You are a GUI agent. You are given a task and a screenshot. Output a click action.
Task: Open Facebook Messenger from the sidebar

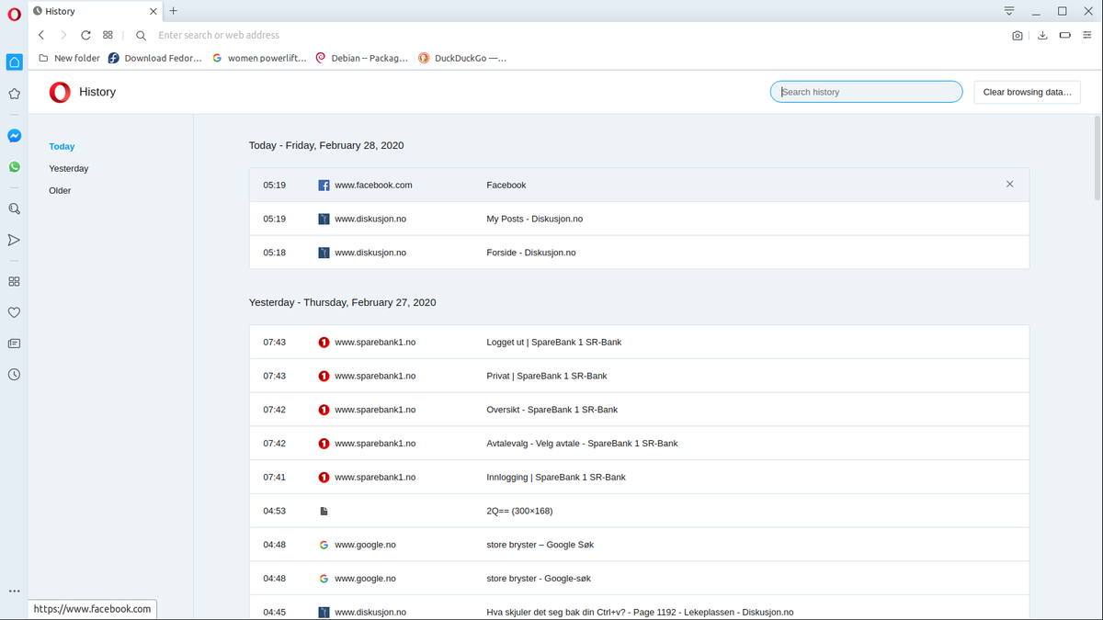point(14,136)
